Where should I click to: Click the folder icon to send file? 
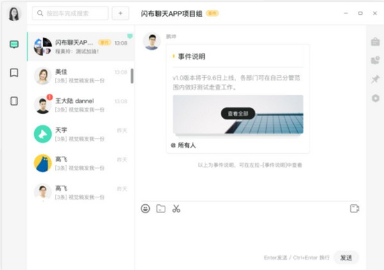click(x=161, y=208)
